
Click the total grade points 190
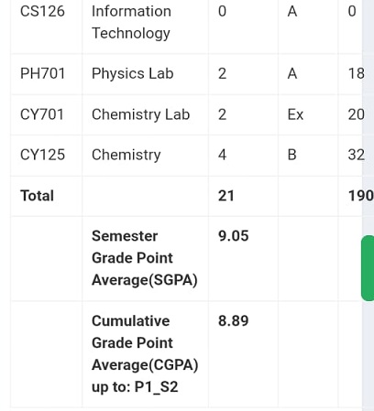(360, 196)
